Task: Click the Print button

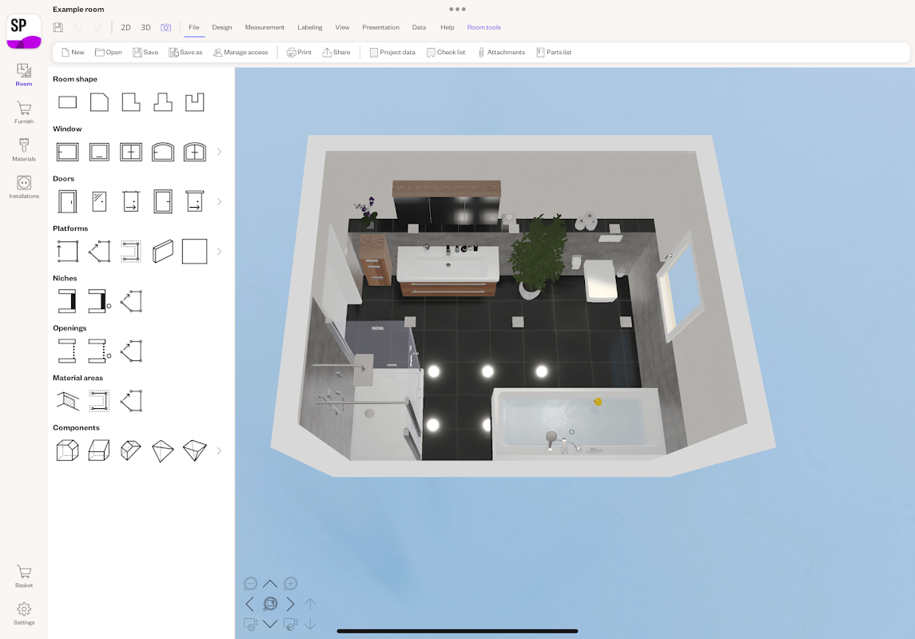Action: [x=299, y=53]
